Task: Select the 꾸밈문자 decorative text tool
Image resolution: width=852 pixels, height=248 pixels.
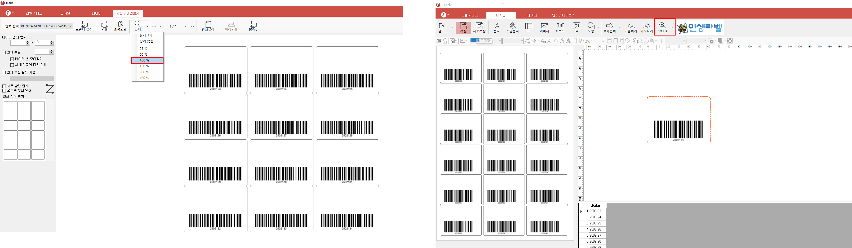Action: tap(512, 28)
